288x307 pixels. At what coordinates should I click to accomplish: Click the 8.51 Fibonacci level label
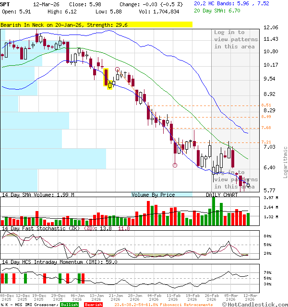click(266, 105)
